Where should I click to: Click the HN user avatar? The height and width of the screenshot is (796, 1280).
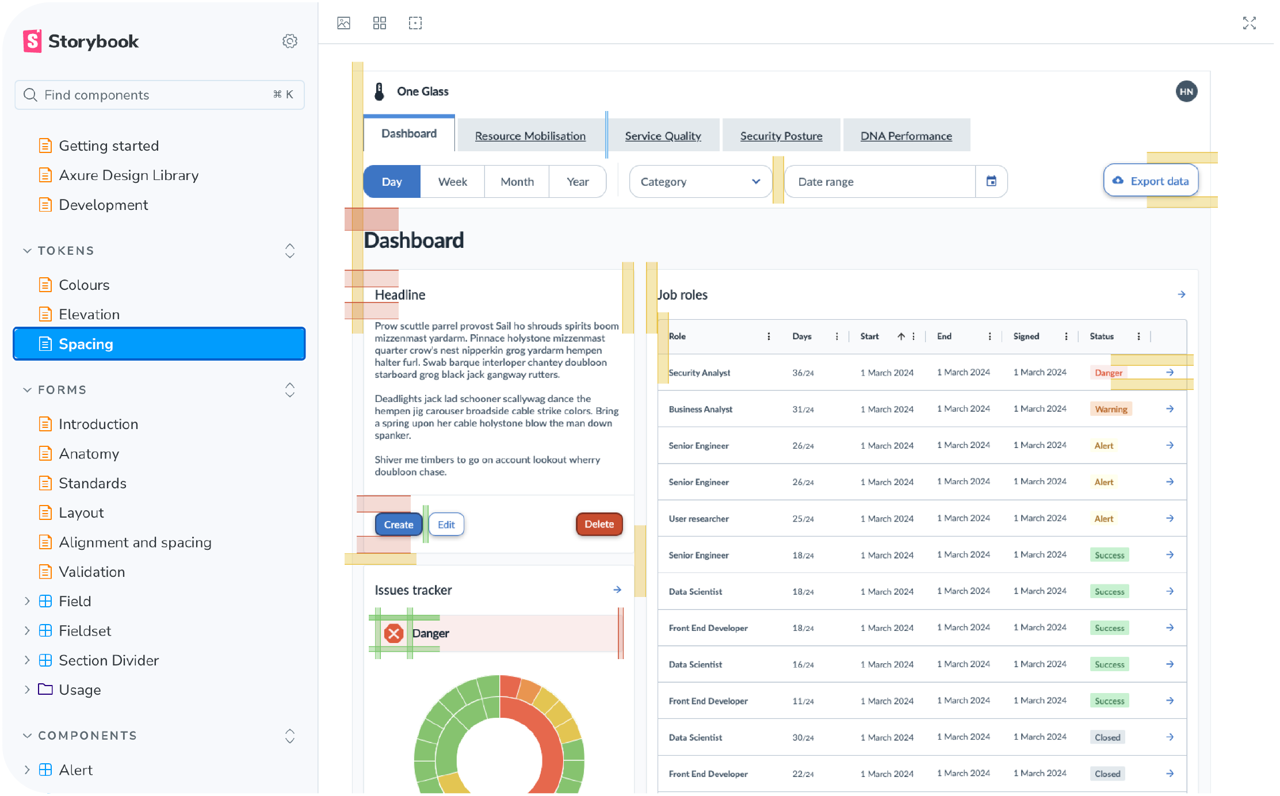tap(1186, 91)
